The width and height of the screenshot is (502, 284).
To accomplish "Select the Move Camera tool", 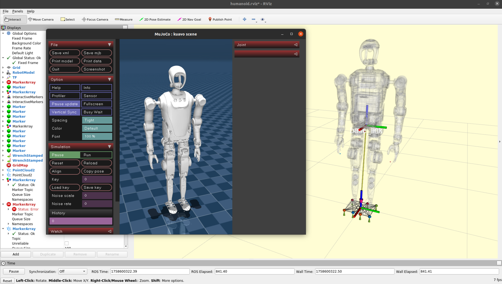I will [41, 20].
